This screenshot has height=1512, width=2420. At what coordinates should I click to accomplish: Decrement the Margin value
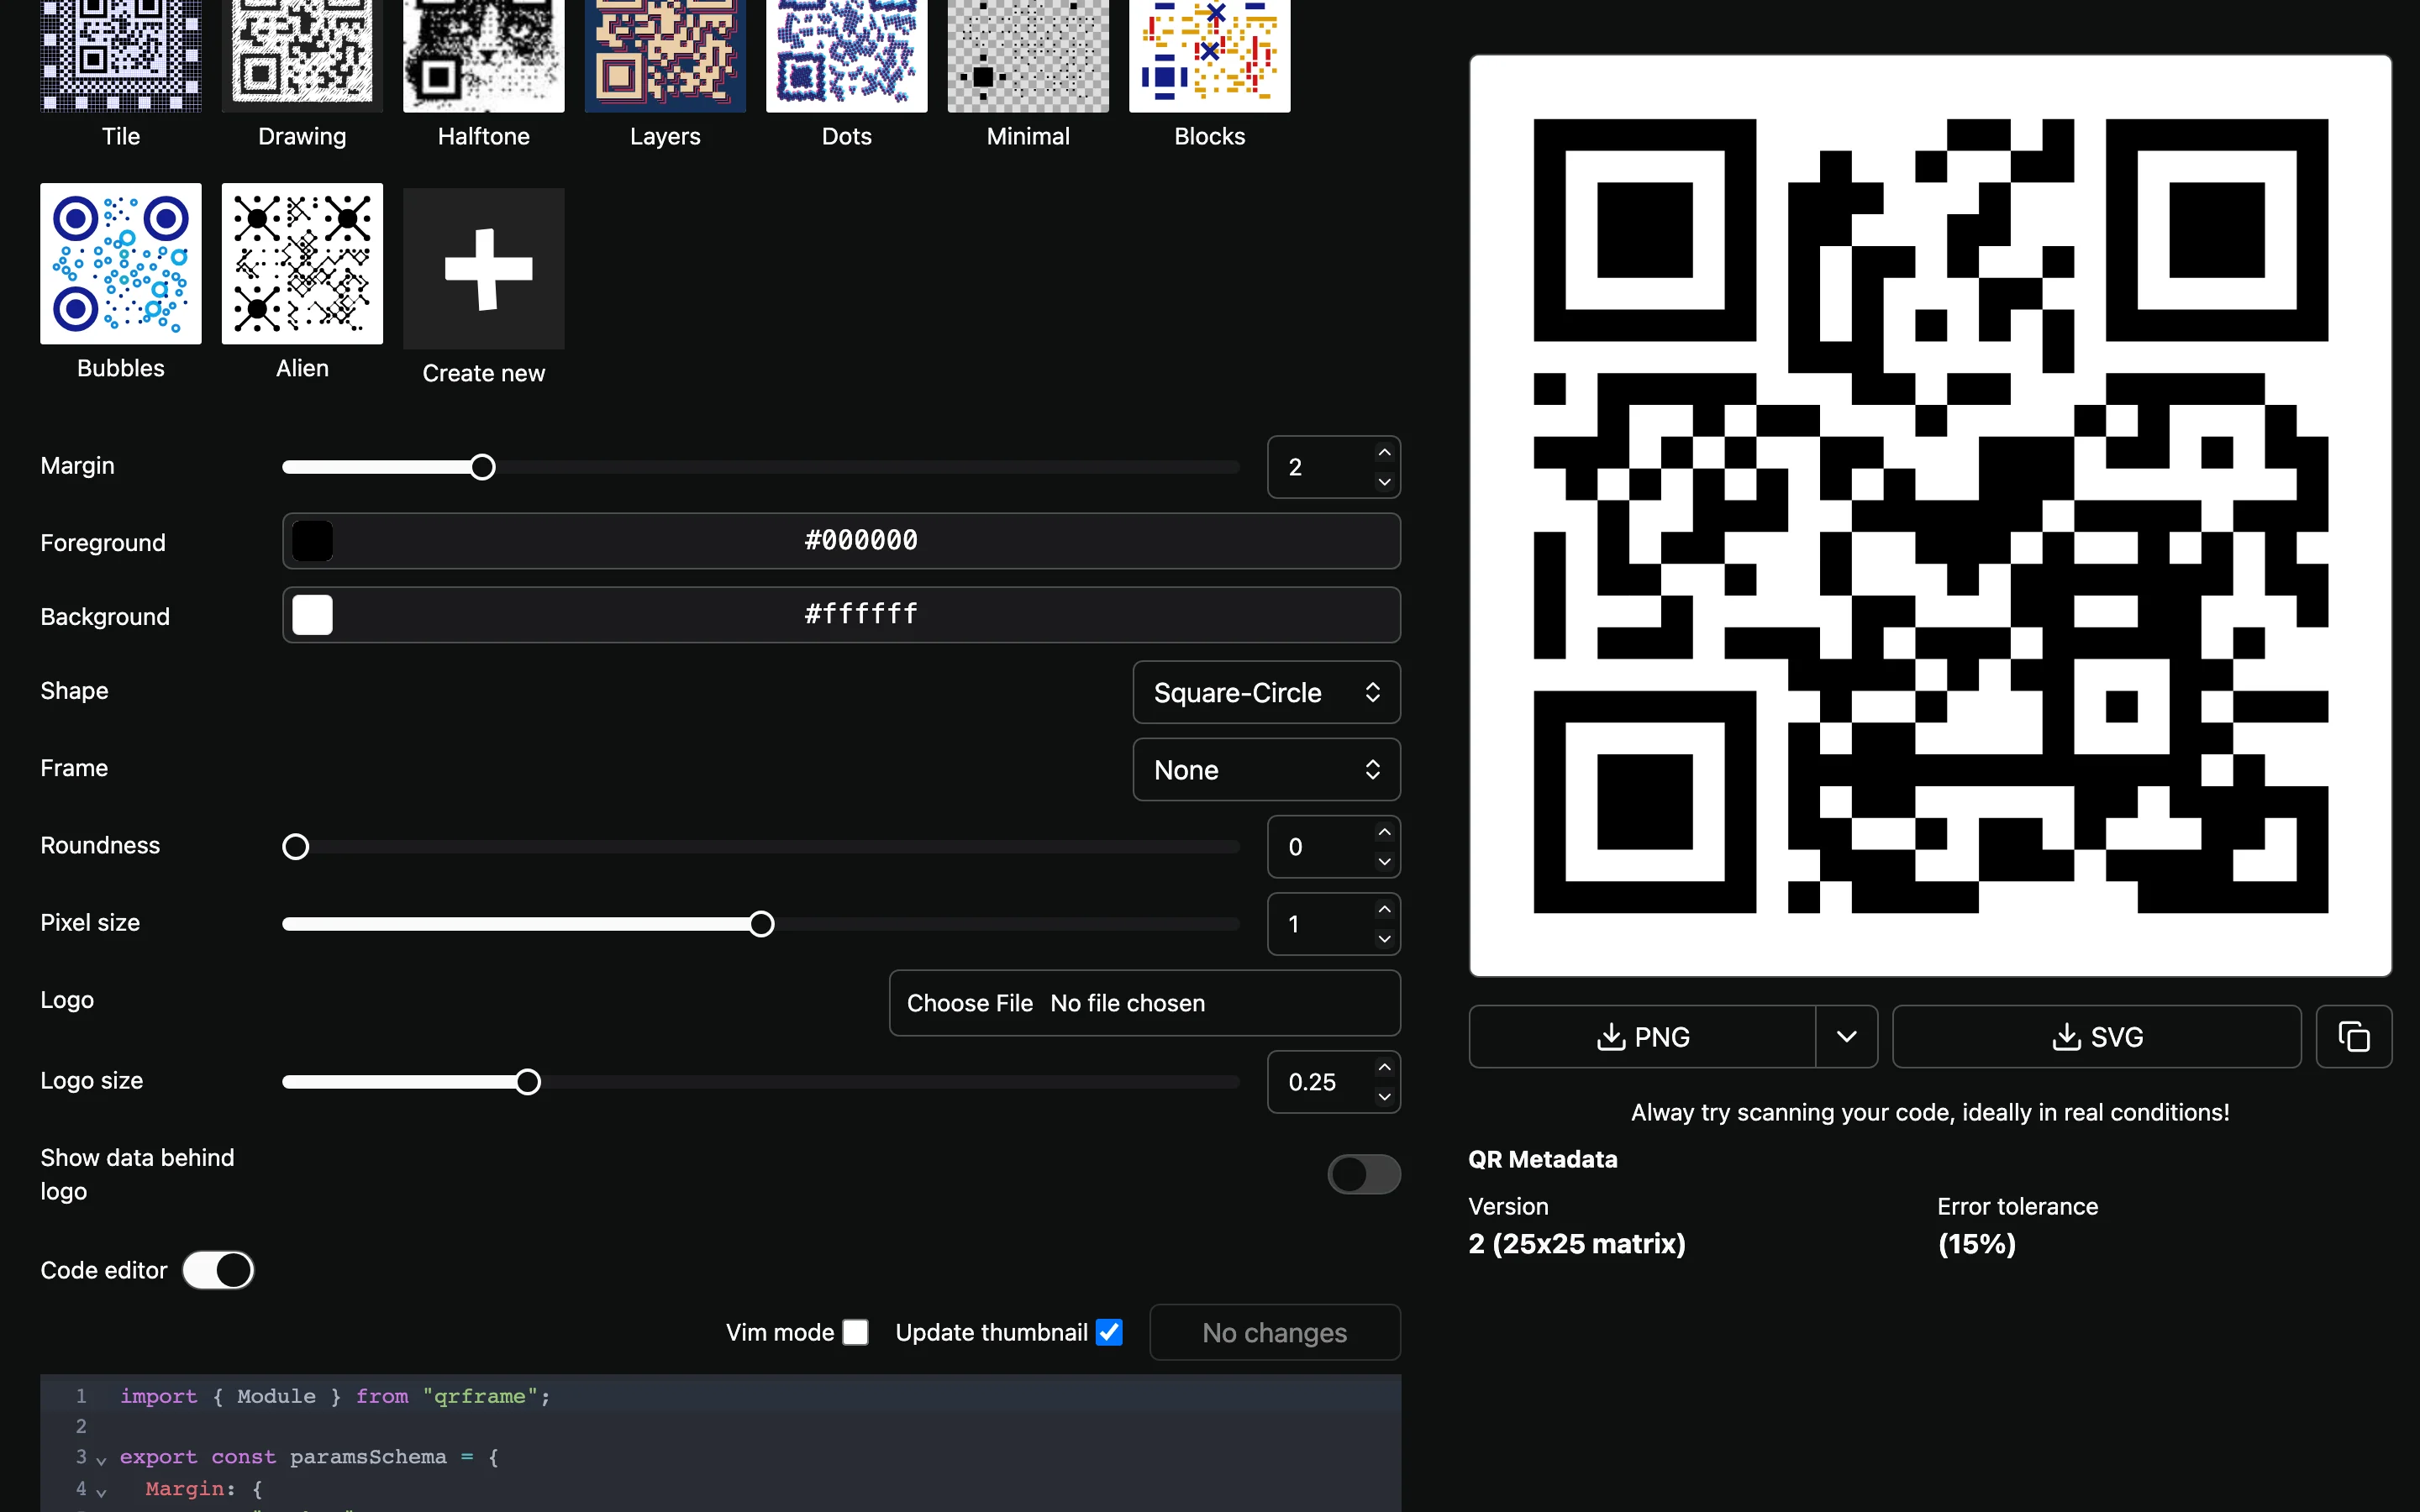coord(1384,482)
